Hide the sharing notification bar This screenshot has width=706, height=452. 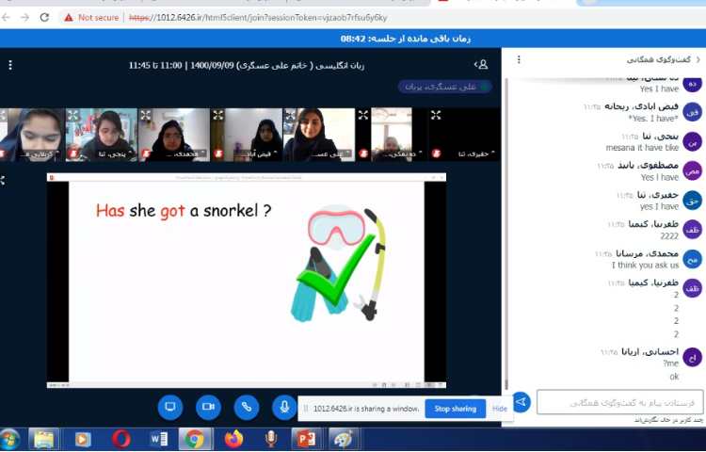(x=500, y=409)
